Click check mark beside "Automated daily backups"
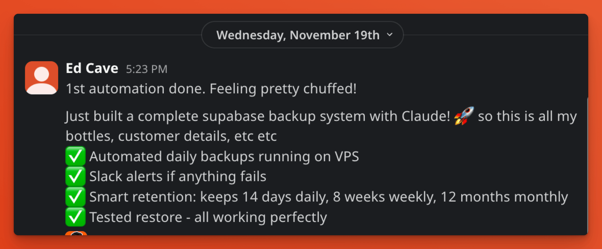Screen dimensions: 602x249 [75, 156]
